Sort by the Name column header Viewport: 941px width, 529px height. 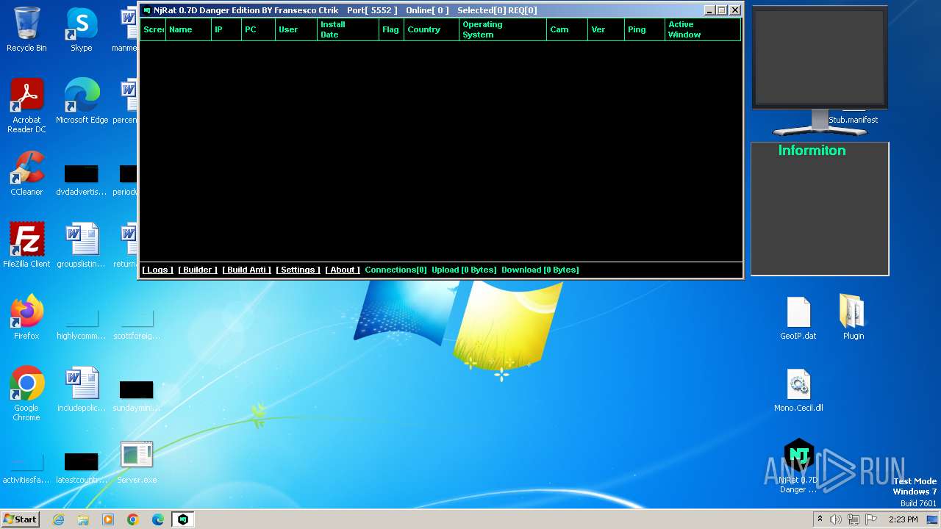coord(188,29)
